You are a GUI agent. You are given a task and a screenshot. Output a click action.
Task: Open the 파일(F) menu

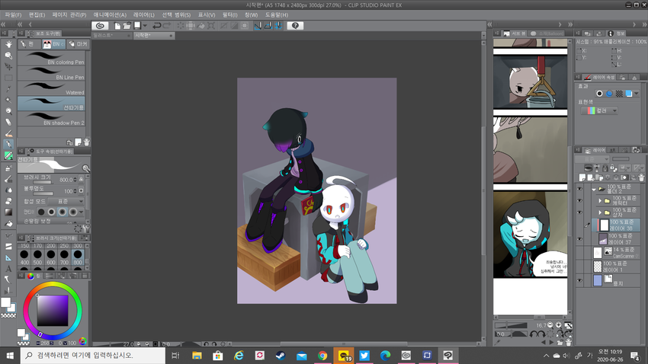[13, 15]
